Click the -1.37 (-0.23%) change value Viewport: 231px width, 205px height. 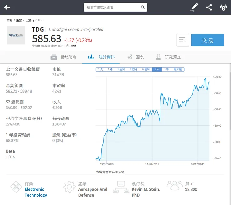click(78, 40)
